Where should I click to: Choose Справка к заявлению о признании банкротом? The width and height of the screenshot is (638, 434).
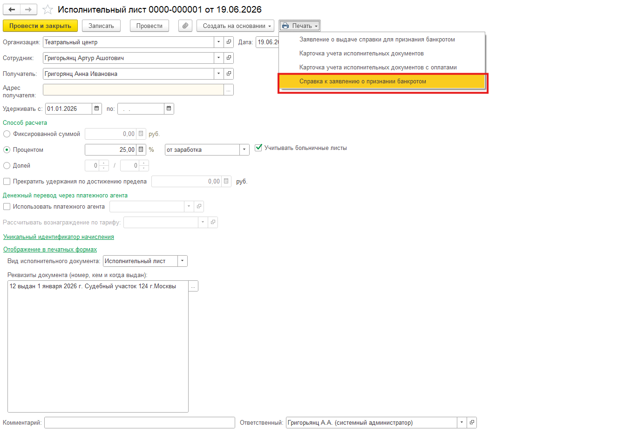point(382,81)
